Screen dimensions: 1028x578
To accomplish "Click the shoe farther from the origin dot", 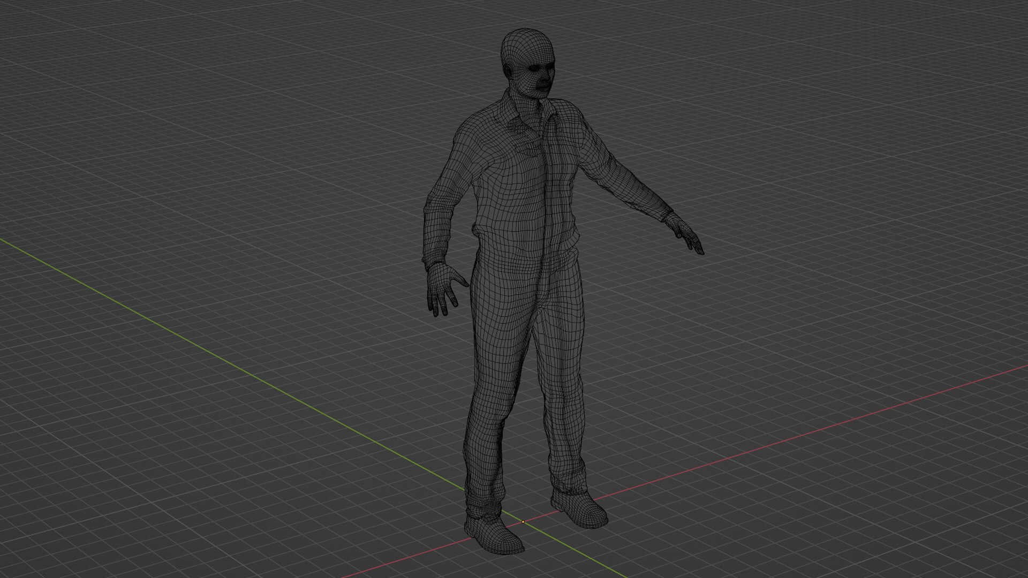I will 580,508.
